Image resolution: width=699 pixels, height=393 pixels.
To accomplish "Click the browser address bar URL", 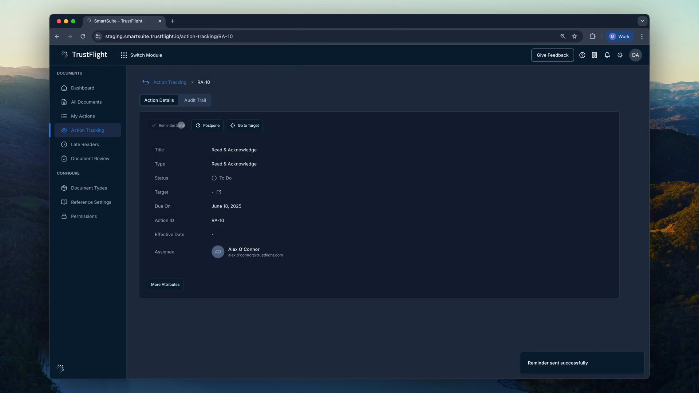I will pos(169,36).
